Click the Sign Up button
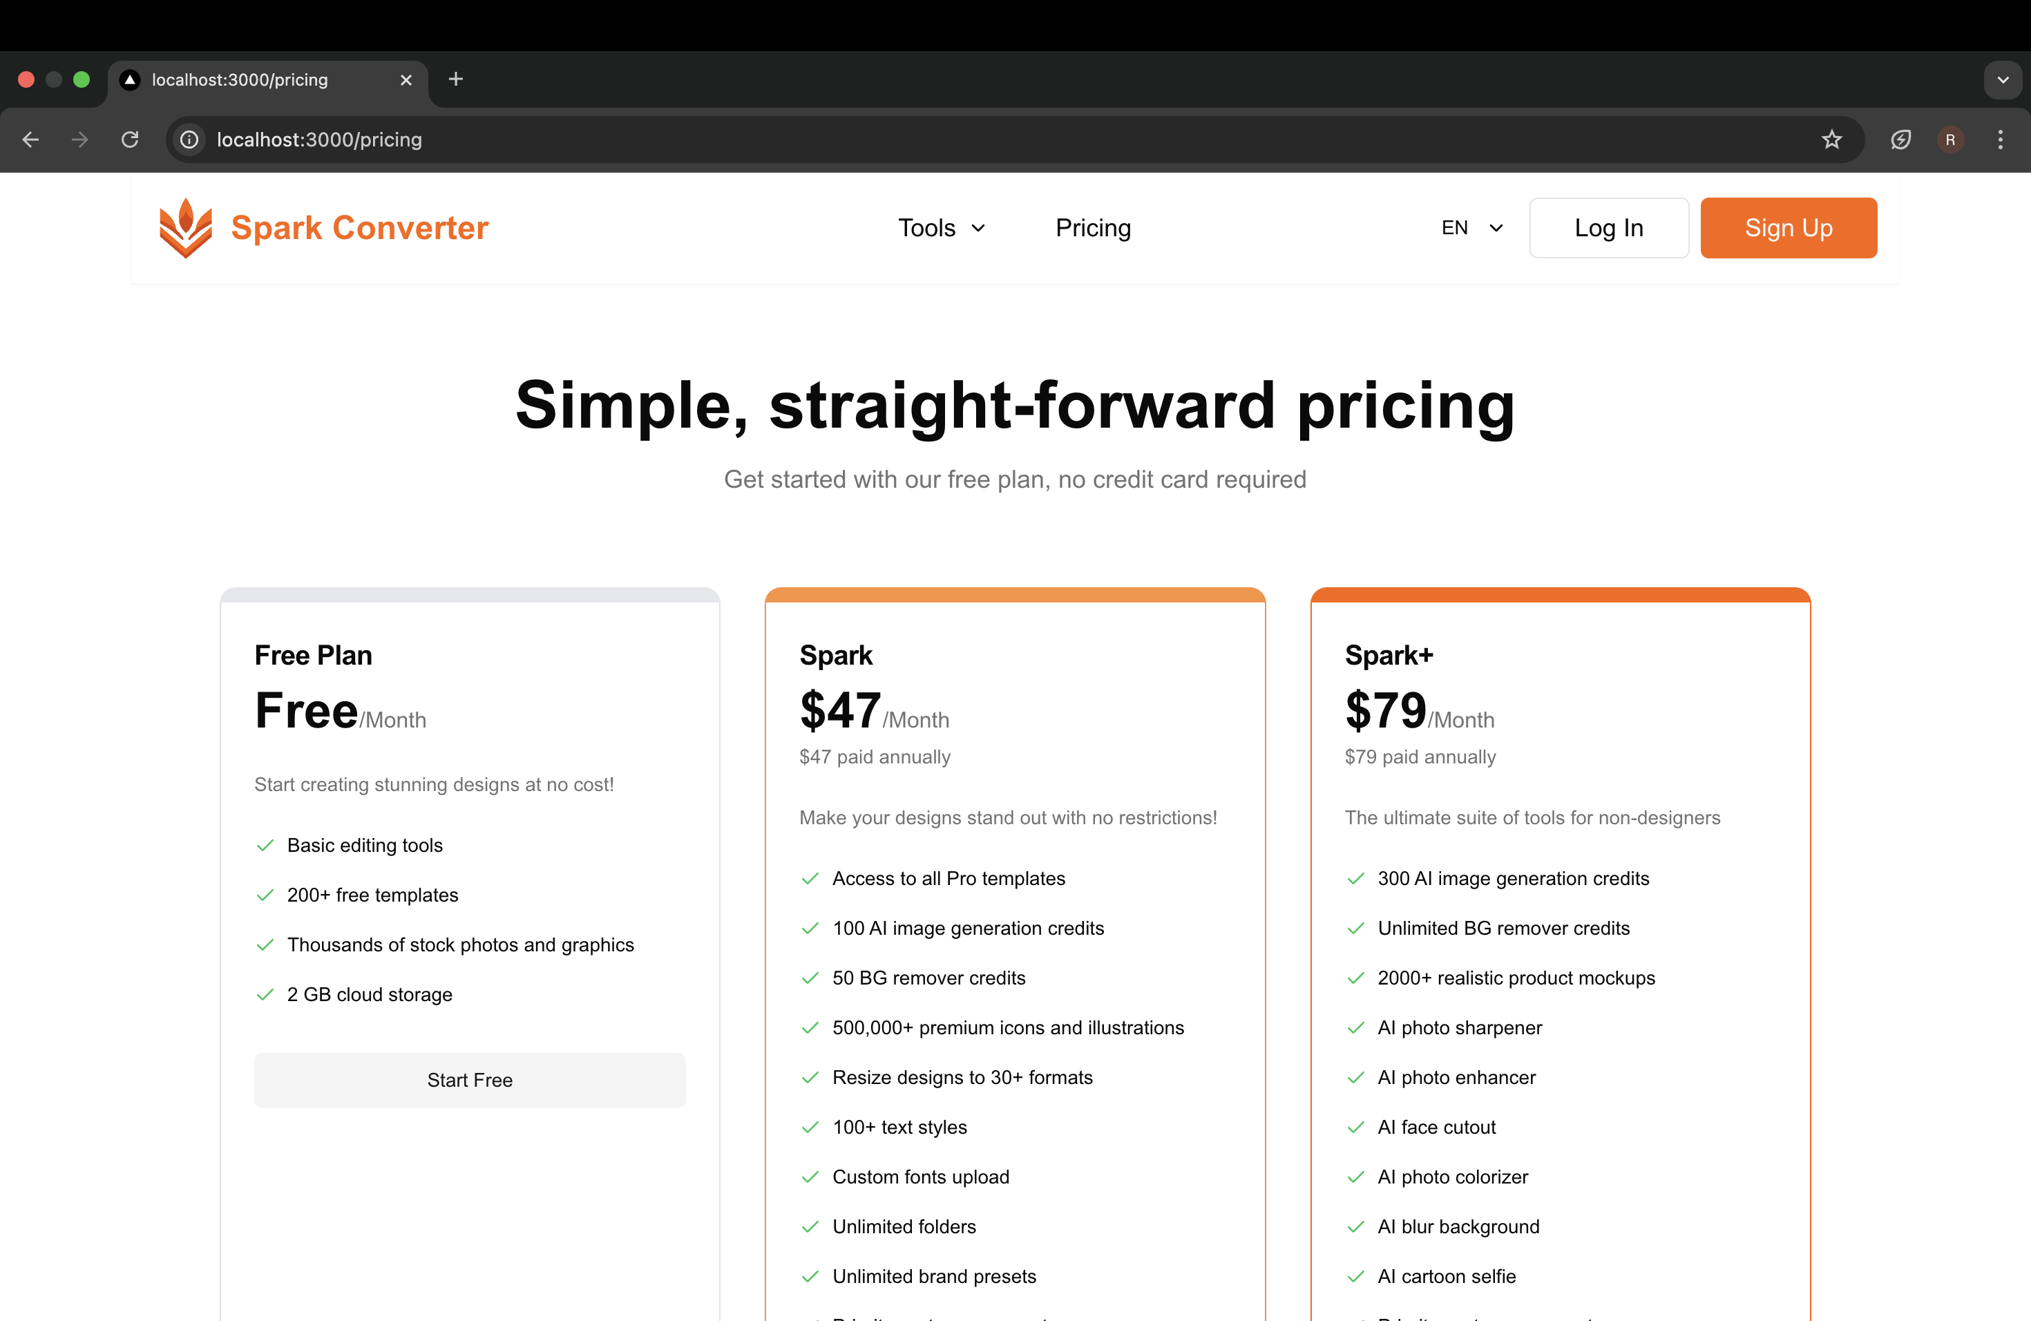Screen dimensions: 2031x1321 pos(1790,228)
